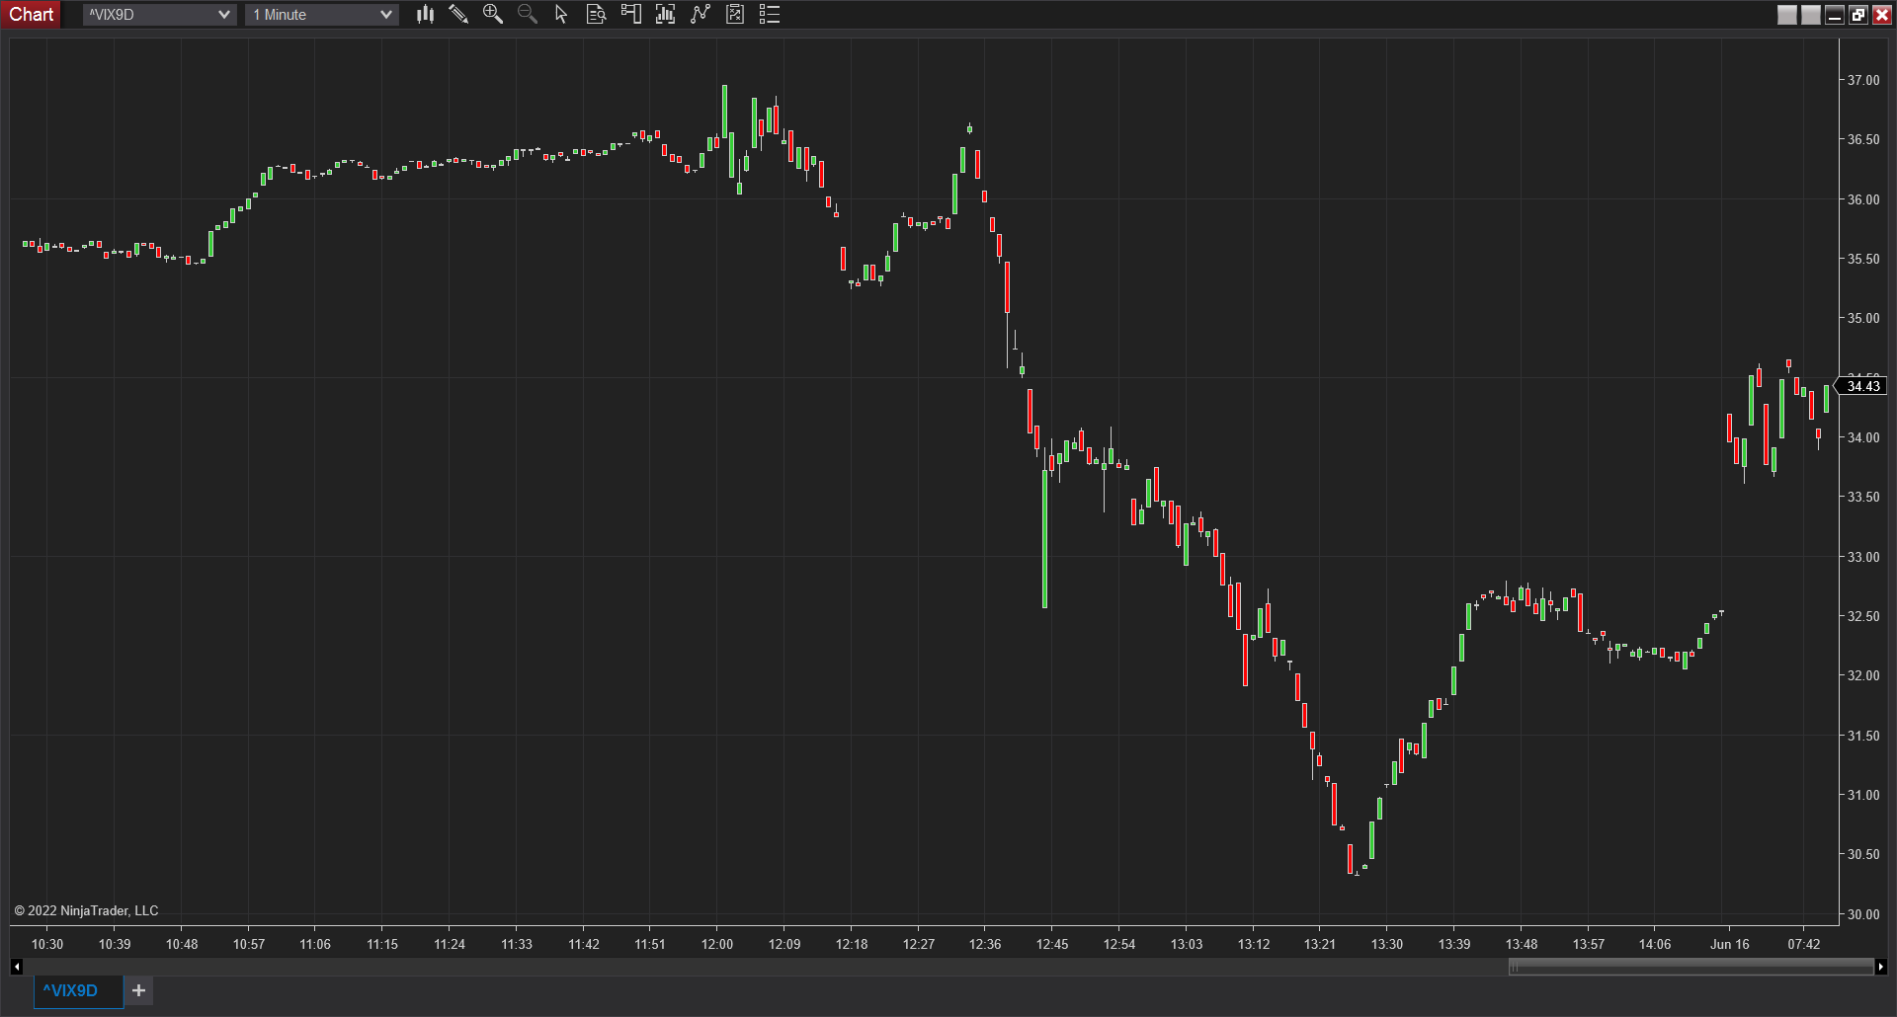Select the drawing tools pencil icon
The height and width of the screenshot is (1017, 1897).
tap(458, 14)
